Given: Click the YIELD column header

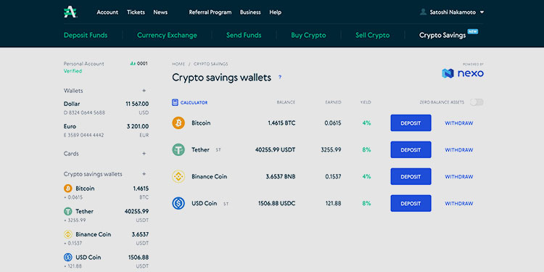Looking at the screenshot, I should [366, 102].
